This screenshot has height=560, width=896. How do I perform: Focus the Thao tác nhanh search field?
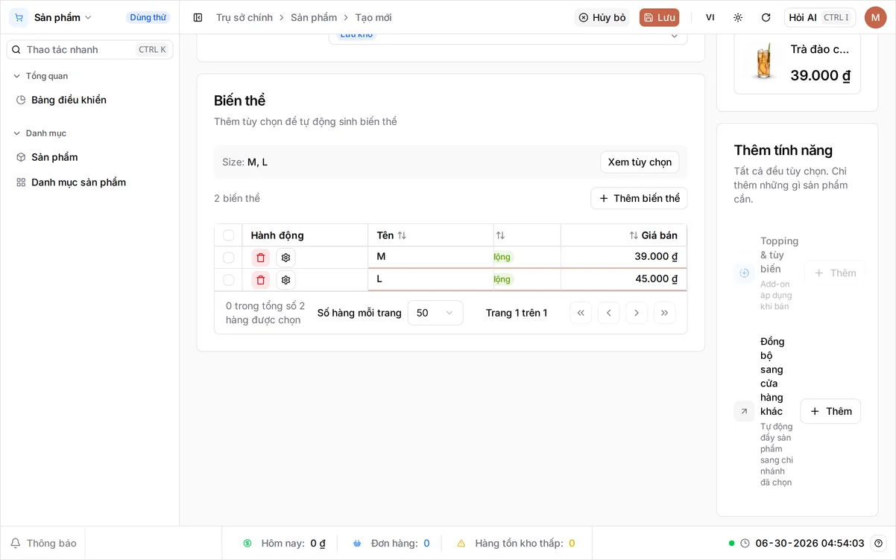(89, 50)
